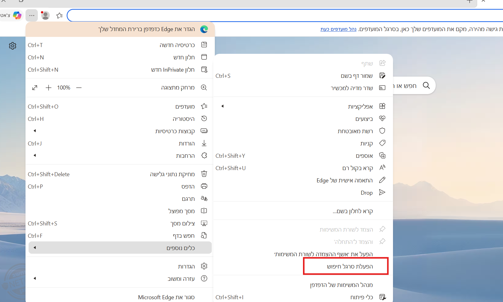Viewport: 503px width, 302px height.
Task: Expand the Tab groups (קבוצות כרטיסיות) submenu
Action: coord(35,131)
